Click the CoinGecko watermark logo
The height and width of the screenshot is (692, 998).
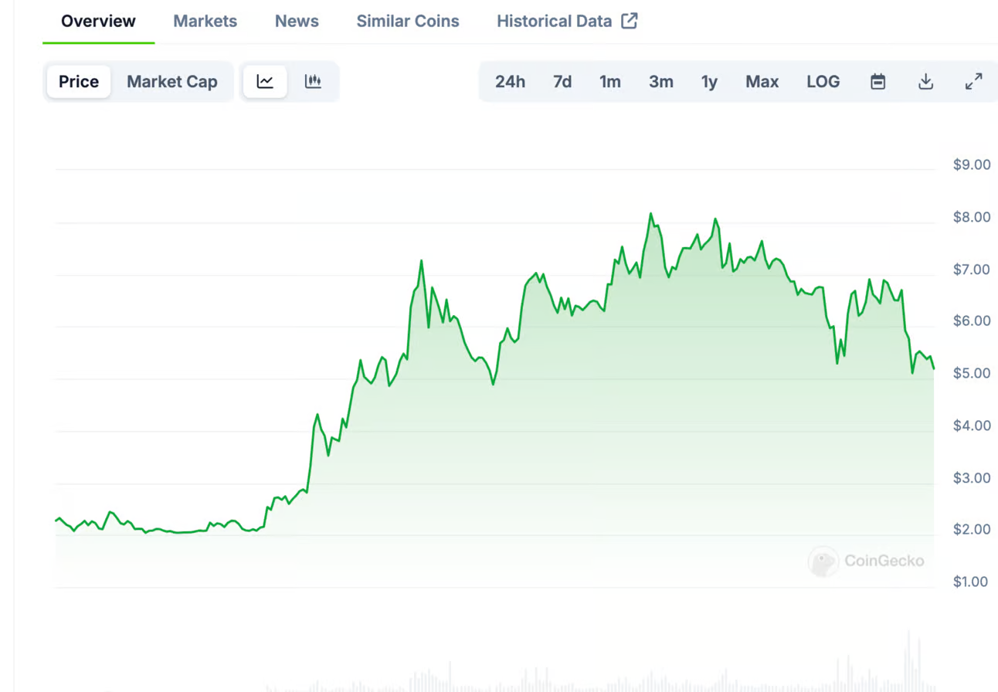823,561
